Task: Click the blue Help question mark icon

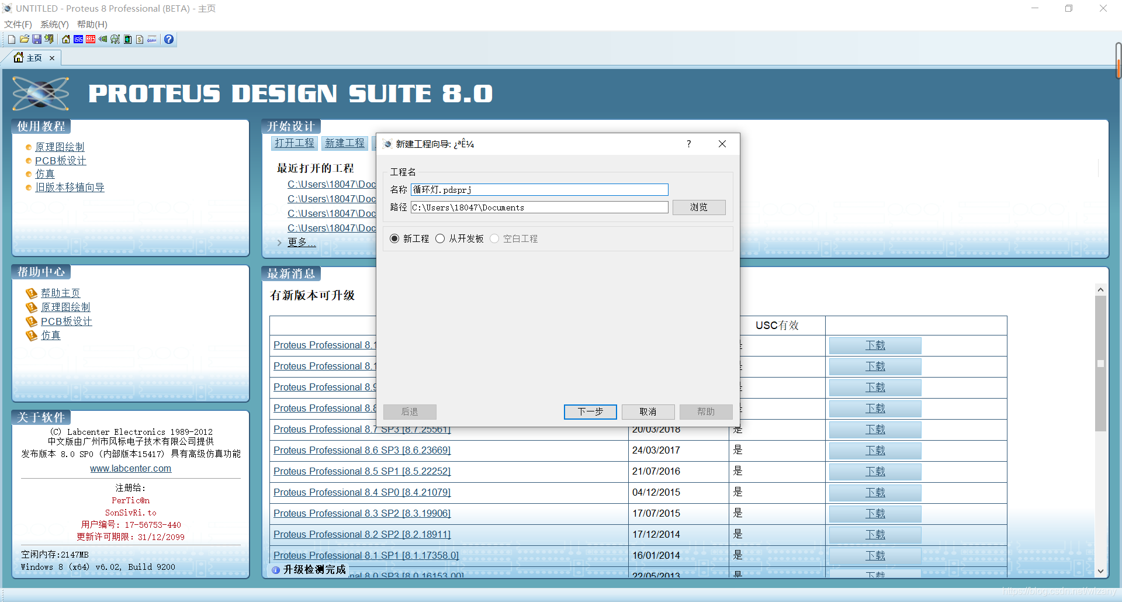Action: [169, 39]
